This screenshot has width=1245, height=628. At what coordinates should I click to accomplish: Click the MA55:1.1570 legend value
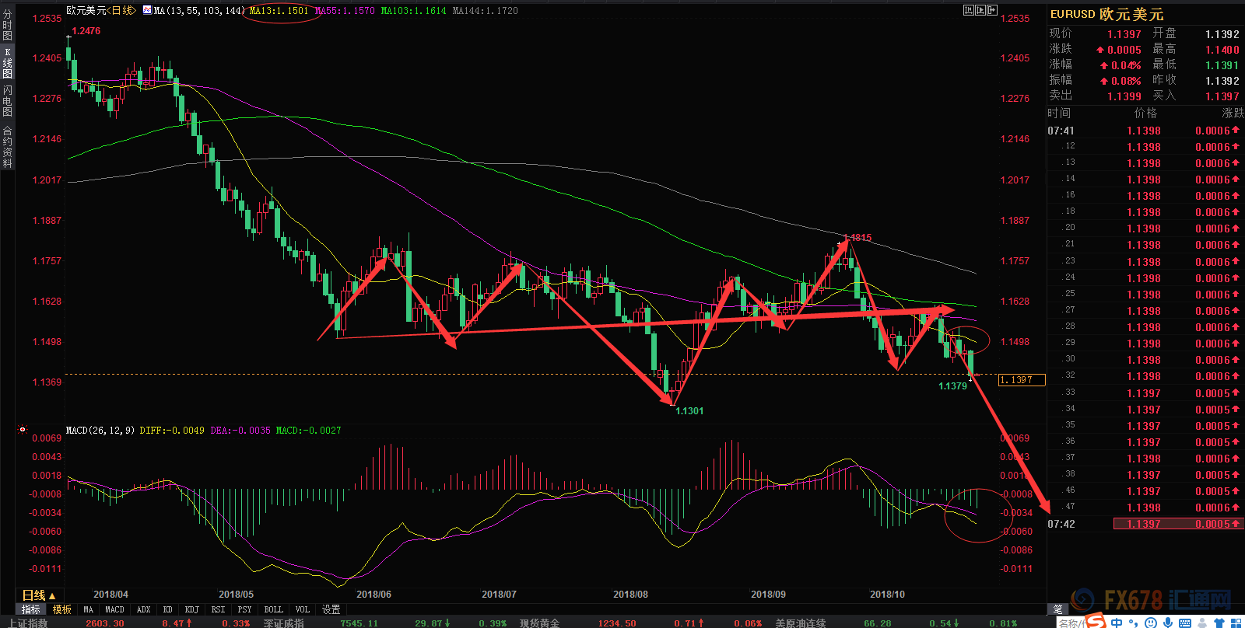345,10
